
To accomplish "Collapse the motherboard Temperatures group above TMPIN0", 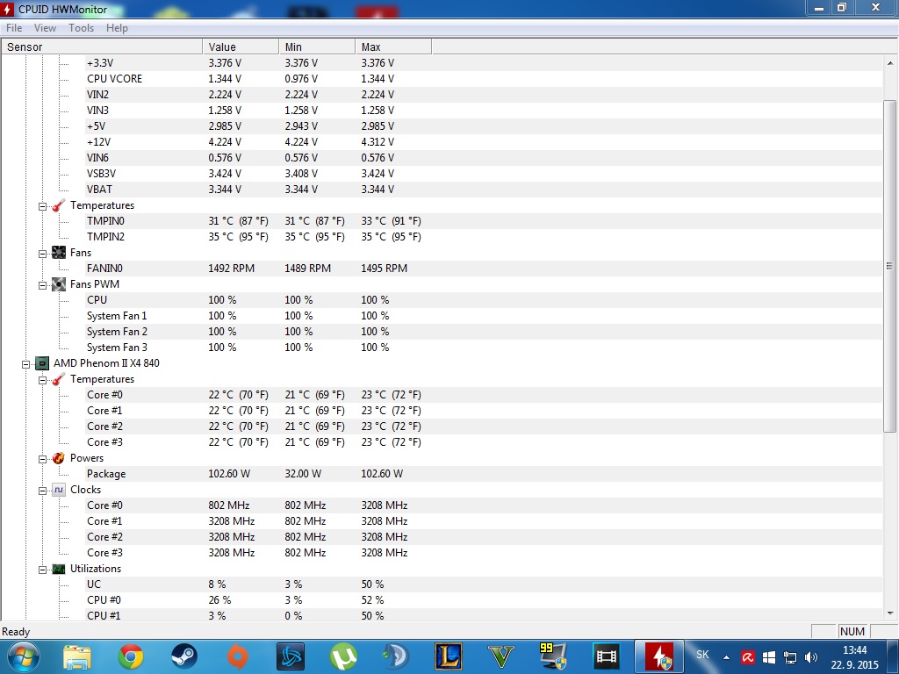I will [x=42, y=206].
